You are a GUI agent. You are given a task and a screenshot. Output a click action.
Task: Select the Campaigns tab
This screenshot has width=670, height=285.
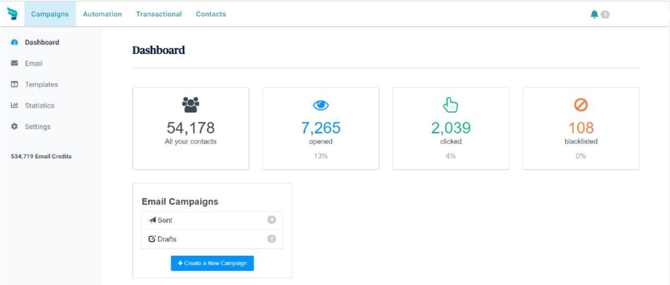click(50, 14)
